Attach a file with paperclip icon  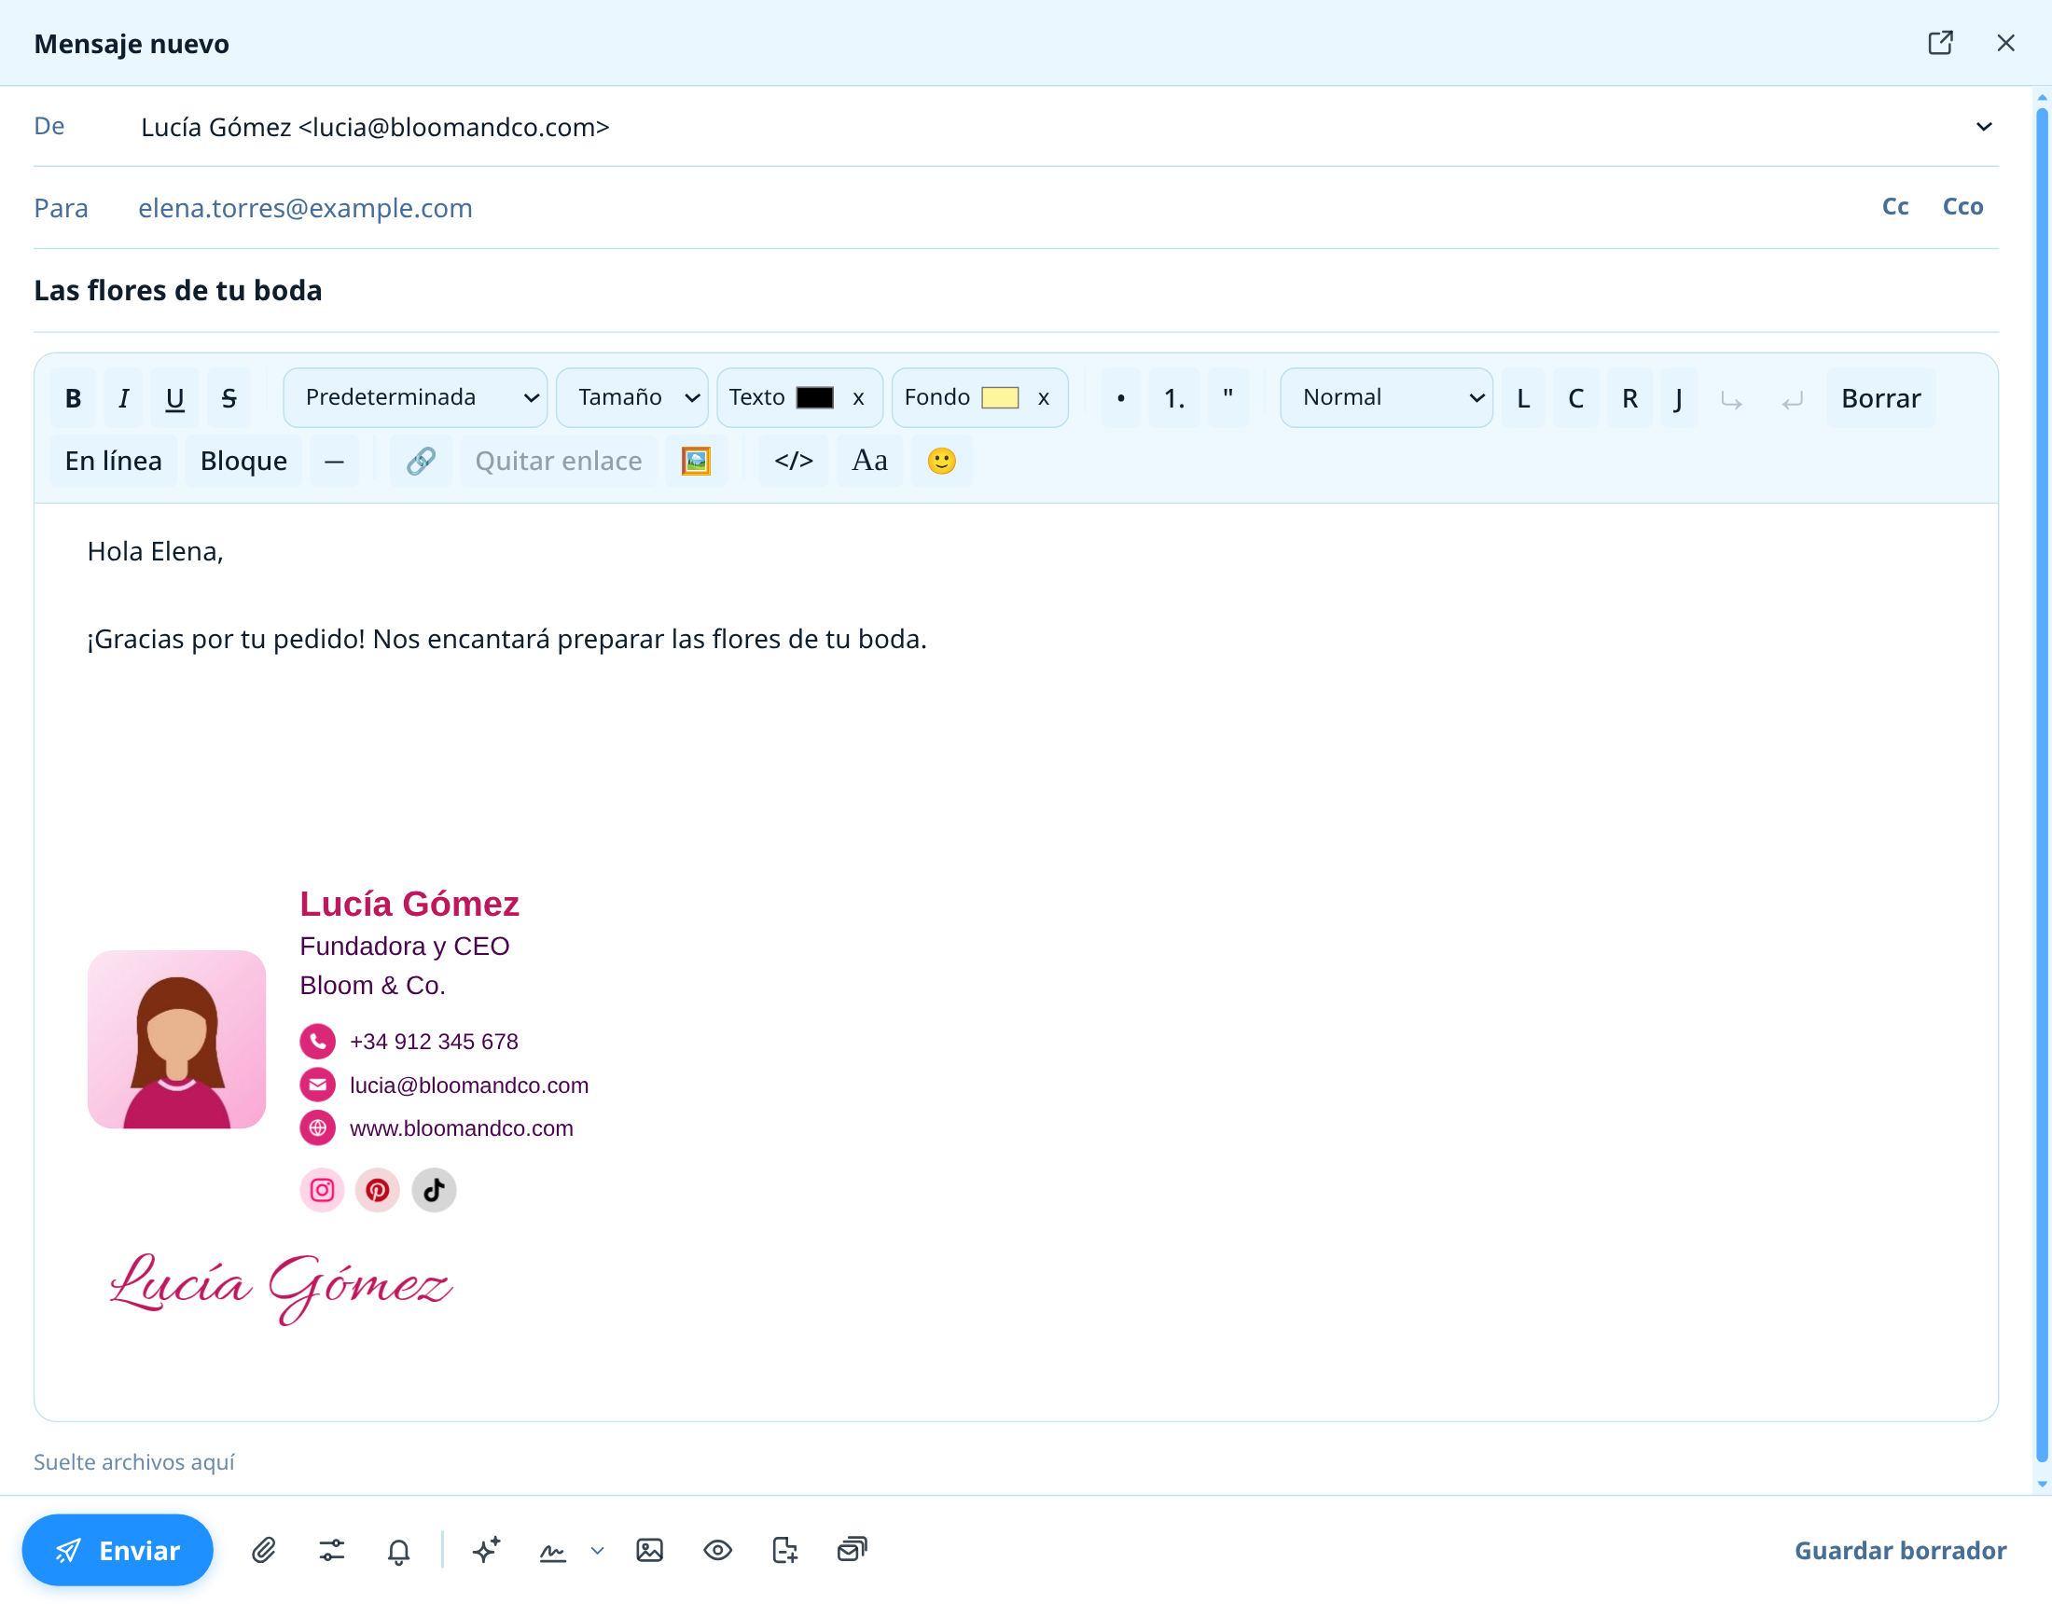click(x=264, y=1551)
